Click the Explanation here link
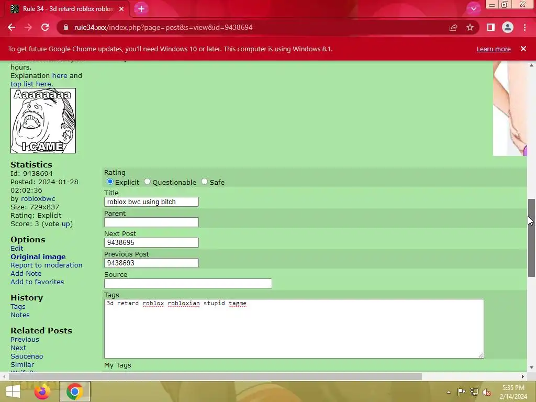 click(x=60, y=75)
